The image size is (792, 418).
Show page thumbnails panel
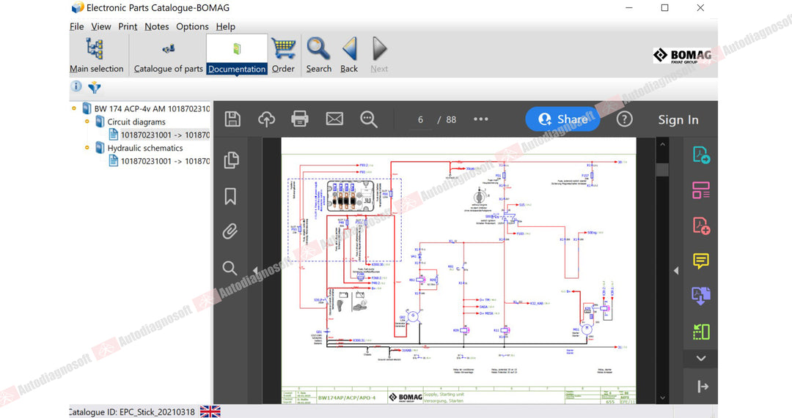click(231, 160)
